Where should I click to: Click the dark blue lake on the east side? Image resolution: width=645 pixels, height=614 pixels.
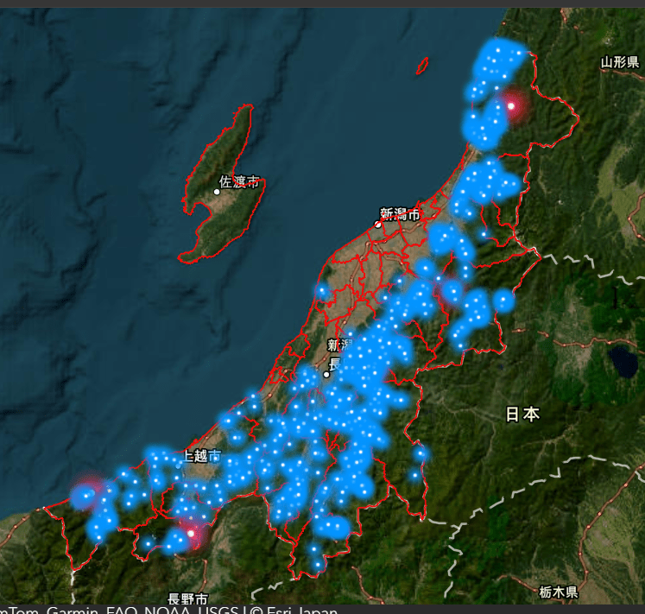pyautogui.click(x=621, y=360)
